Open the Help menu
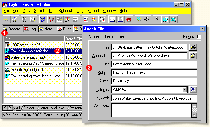The height and width of the screenshot is (127, 210). point(123,11)
